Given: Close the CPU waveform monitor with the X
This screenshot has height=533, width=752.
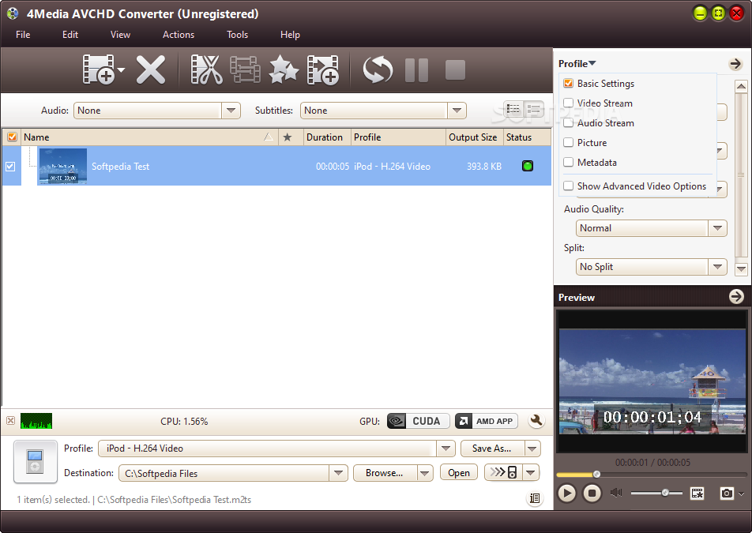Looking at the screenshot, I should 10,421.
